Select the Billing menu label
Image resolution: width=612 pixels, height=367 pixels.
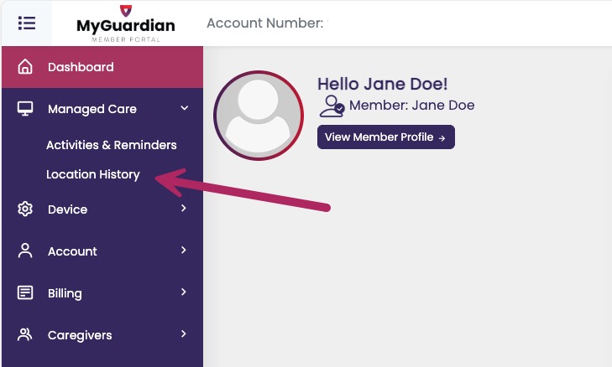click(65, 293)
